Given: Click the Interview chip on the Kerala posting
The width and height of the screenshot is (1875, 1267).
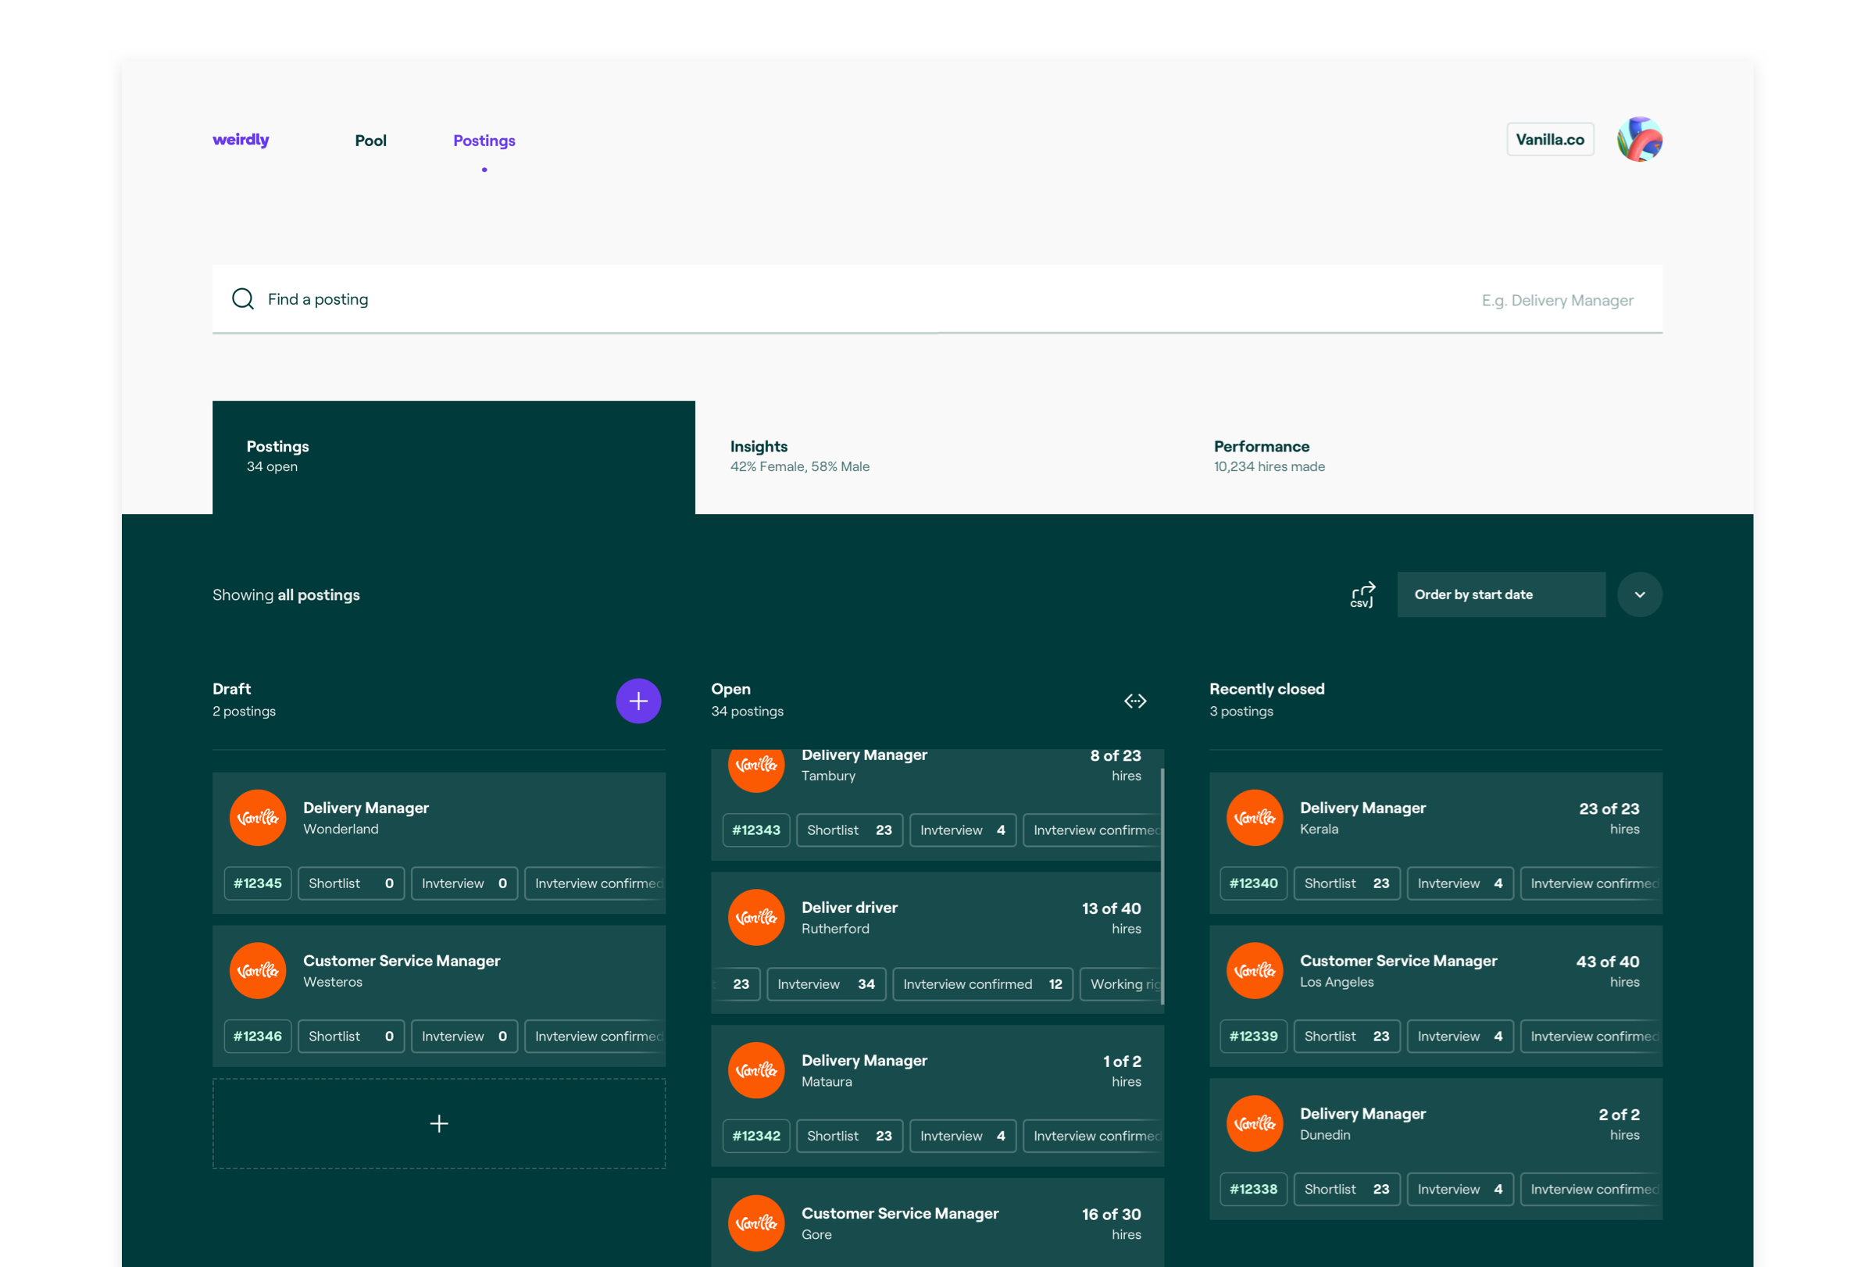Looking at the screenshot, I should [x=1459, y=883].
